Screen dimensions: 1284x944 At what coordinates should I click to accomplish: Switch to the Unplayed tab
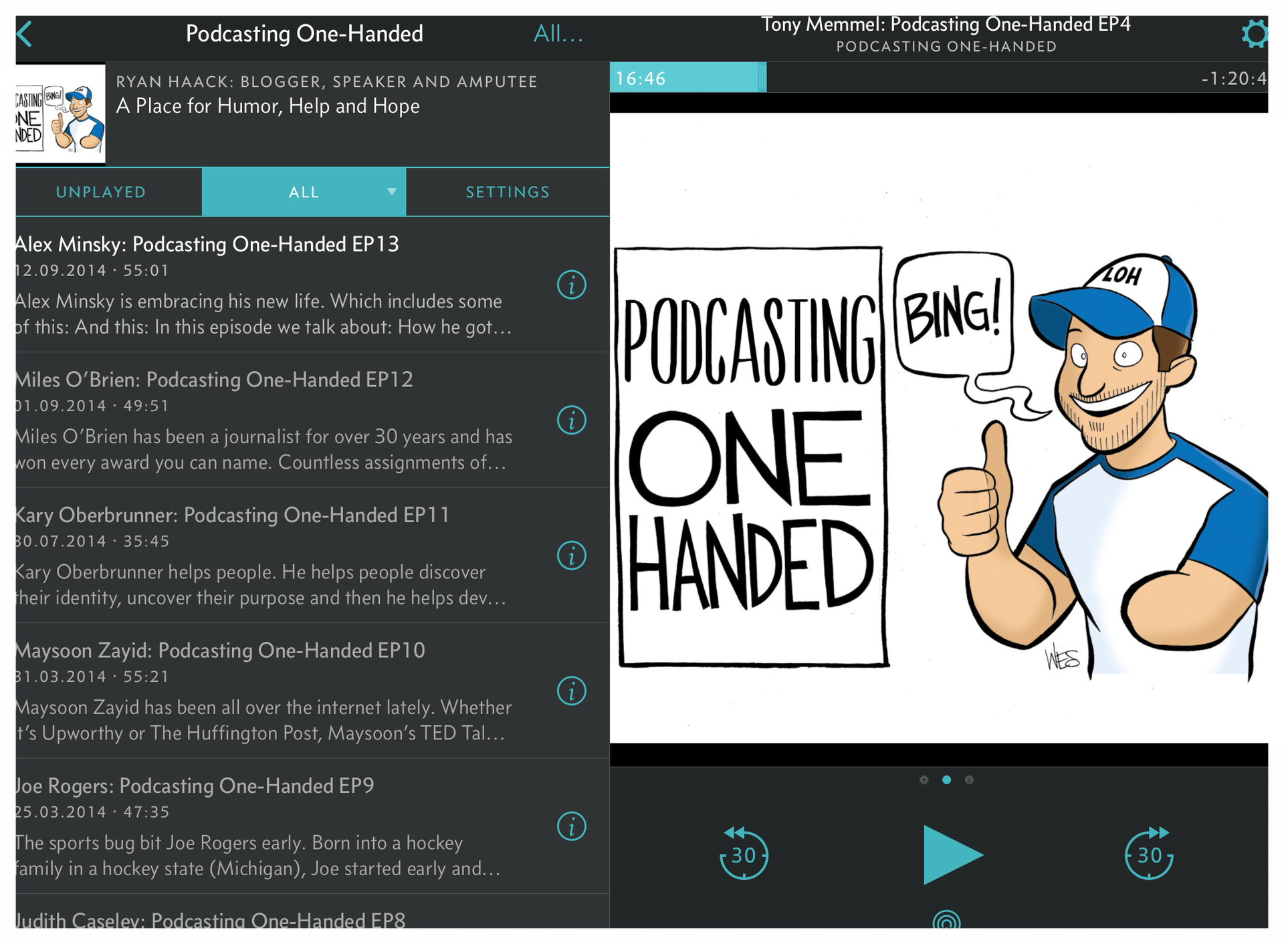[x=100, y=192]
